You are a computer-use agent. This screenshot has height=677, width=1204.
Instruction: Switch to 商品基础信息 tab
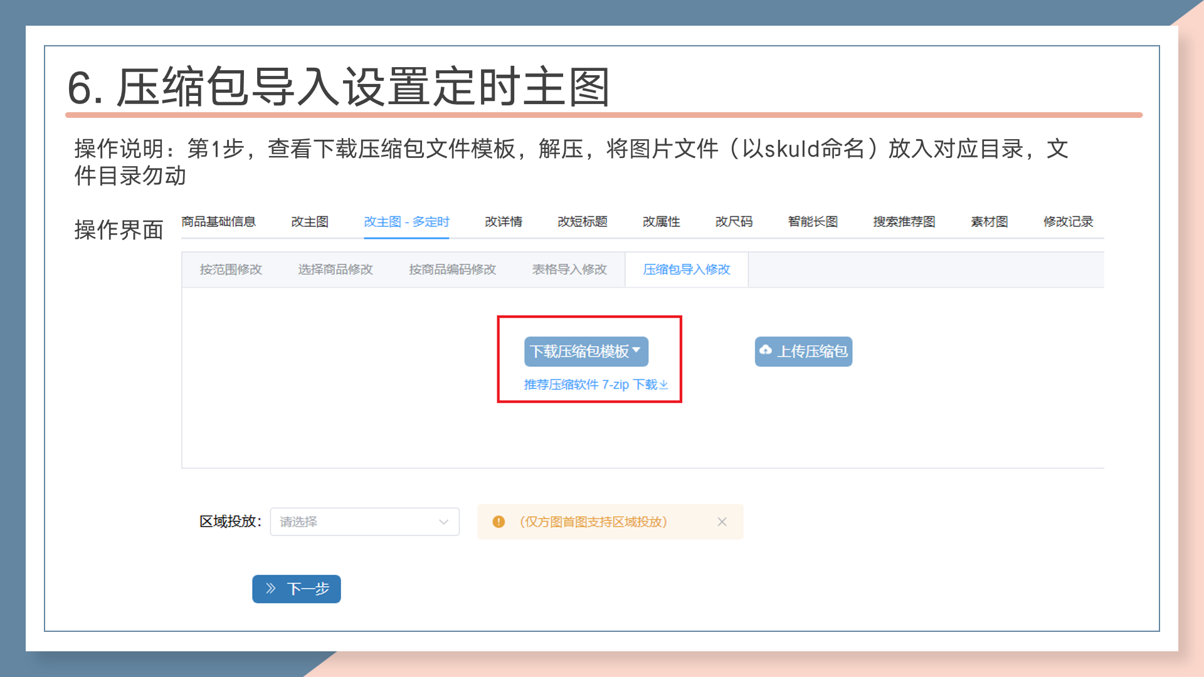[x=218, y=222]
